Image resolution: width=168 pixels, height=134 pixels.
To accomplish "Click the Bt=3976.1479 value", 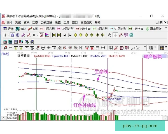I will pos(116,56).
